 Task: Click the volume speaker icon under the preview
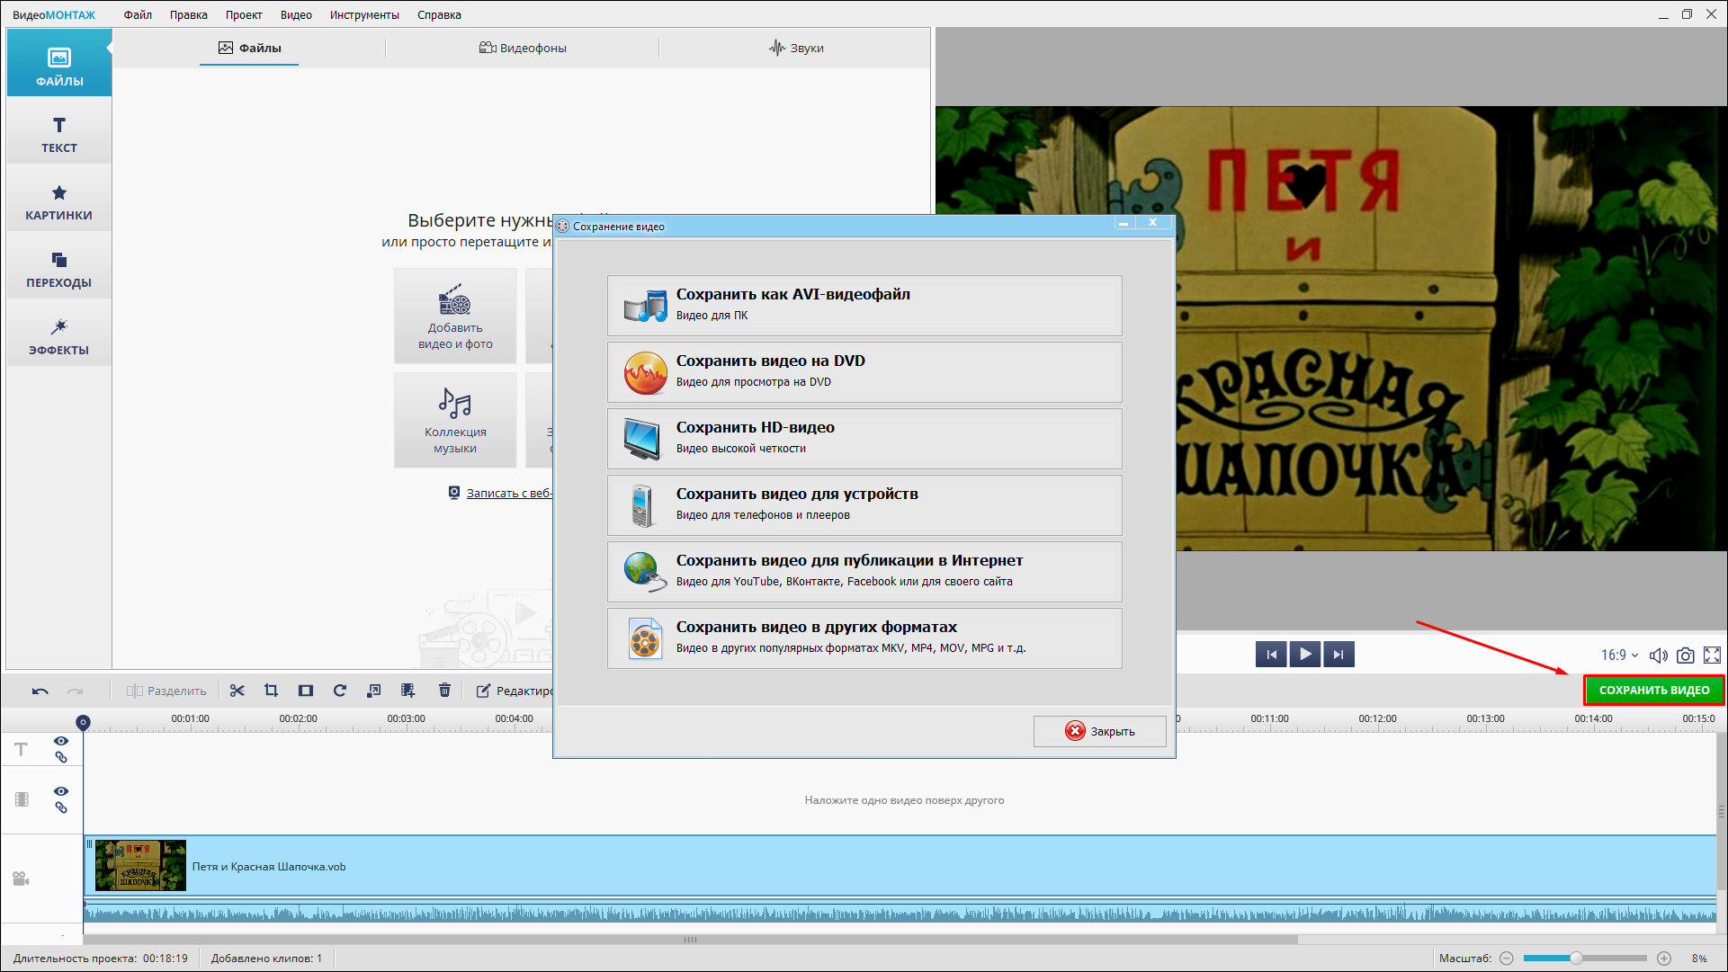[x=1659, y=655]
